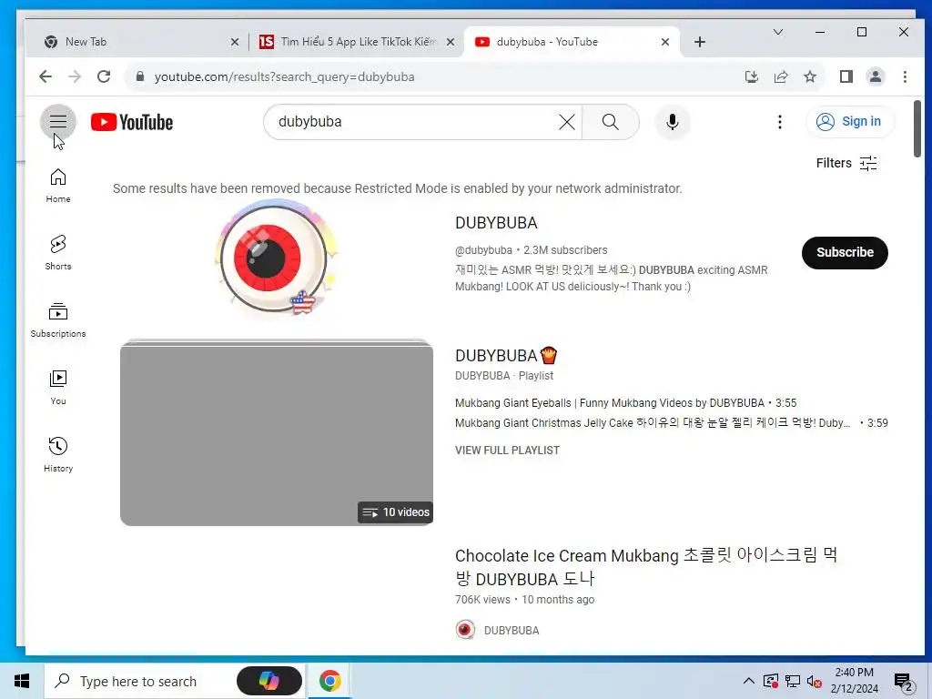Go forward with the browser forward arrow

click(75, 76)
